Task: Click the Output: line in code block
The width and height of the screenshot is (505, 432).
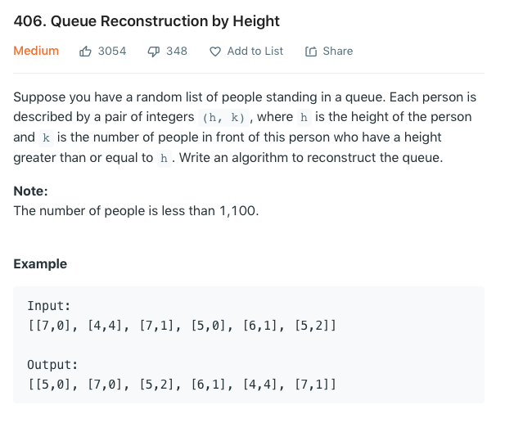Action: pyautogui.click(x=52, y=365)
